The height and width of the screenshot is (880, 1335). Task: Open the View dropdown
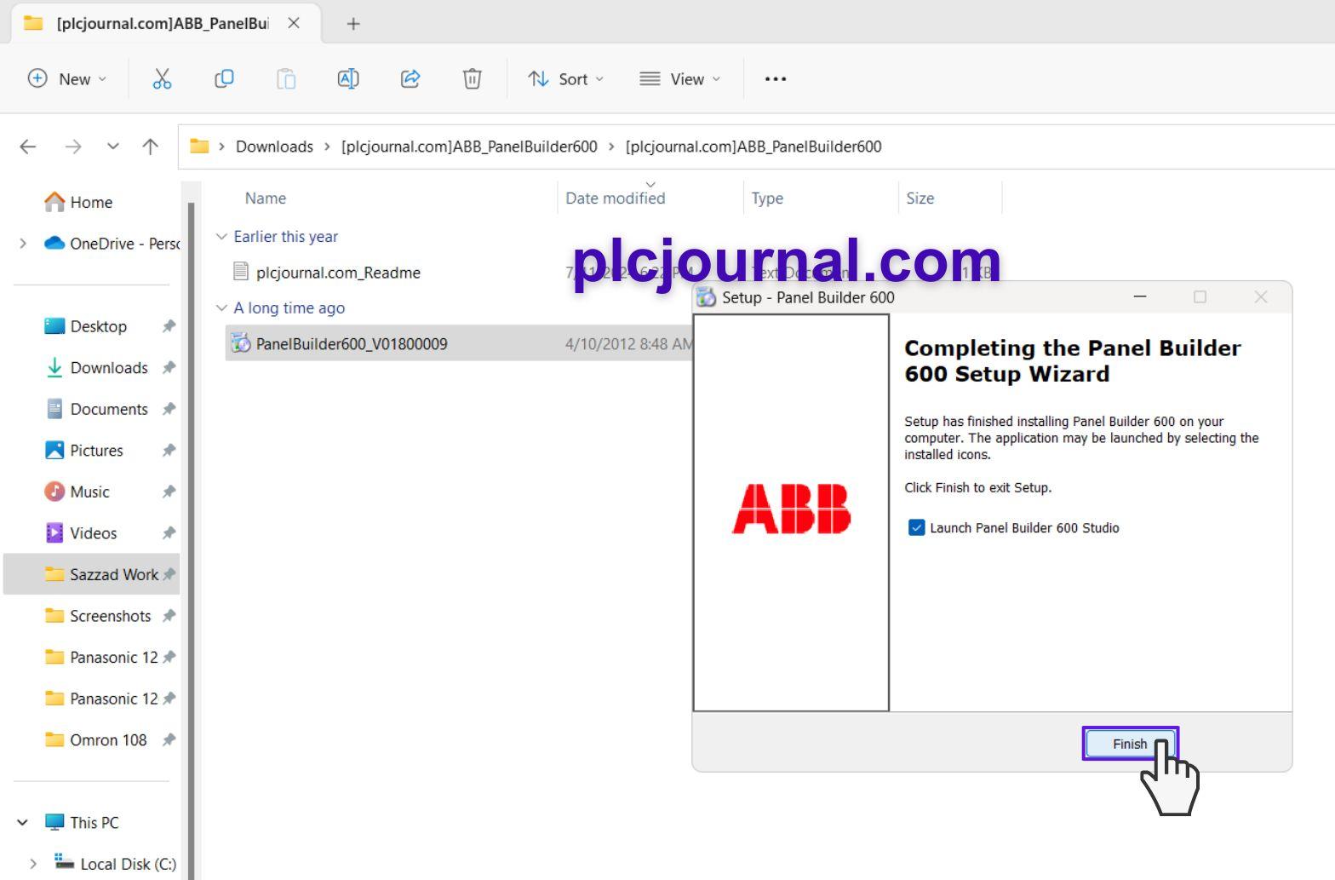click(x=679, y=79)
